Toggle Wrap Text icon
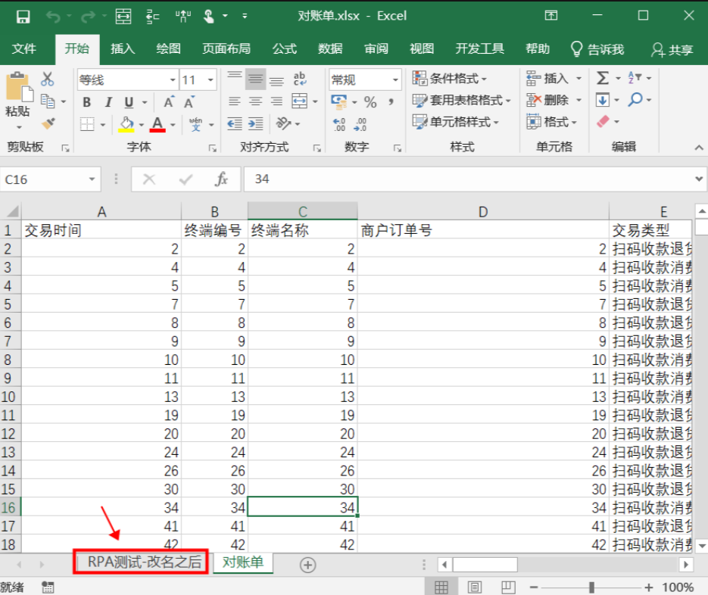This screenshot has height=595, width=708. pos(299,79)
